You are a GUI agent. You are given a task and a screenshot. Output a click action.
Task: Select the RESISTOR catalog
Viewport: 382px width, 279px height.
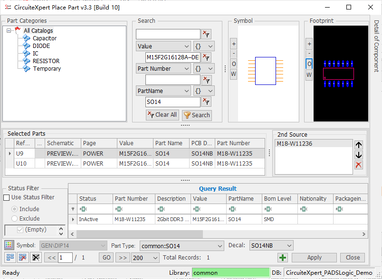[46, 61]
